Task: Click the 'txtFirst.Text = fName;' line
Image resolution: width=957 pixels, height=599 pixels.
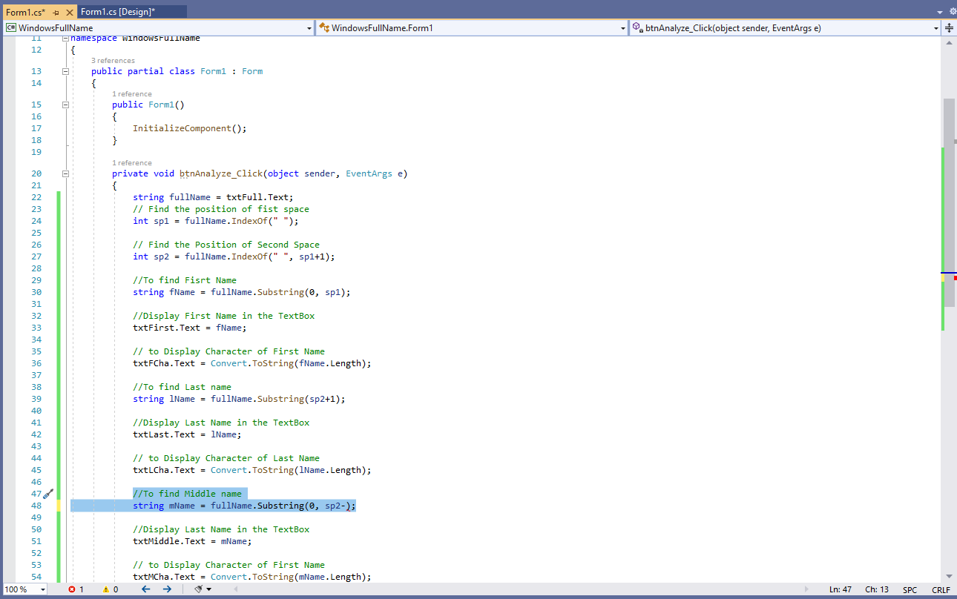Action: (189, 328)
